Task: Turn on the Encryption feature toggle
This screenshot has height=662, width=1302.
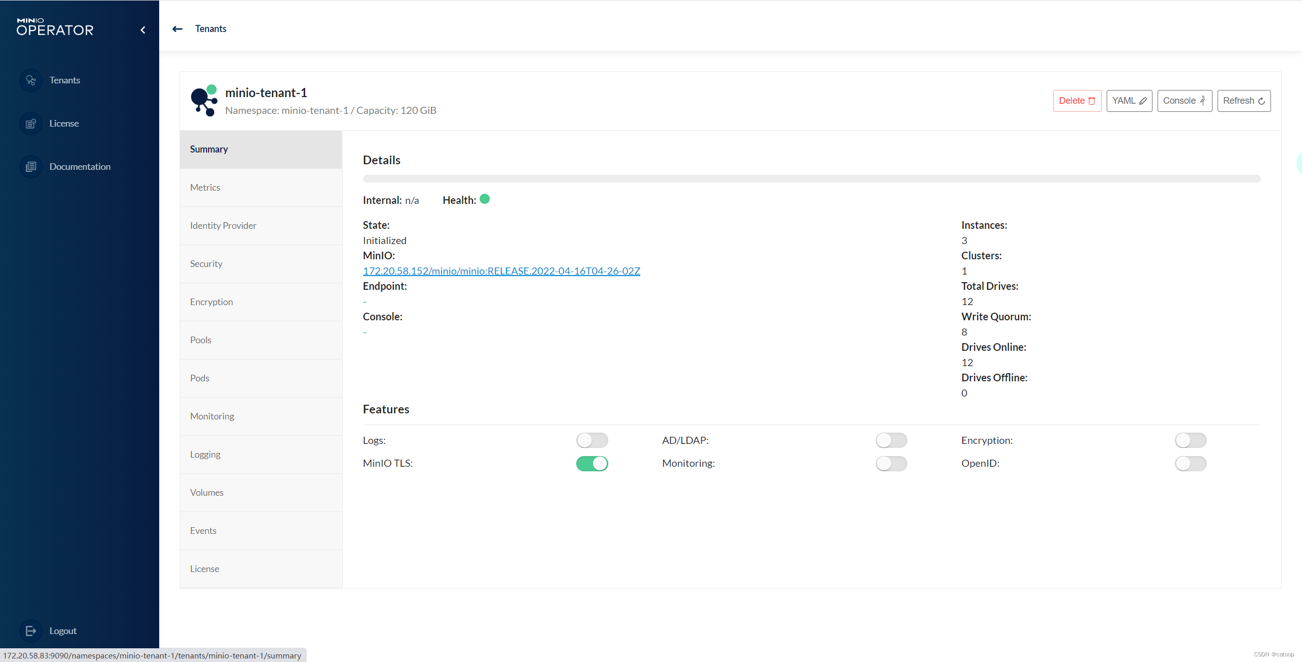Action: coord(1190,440)
